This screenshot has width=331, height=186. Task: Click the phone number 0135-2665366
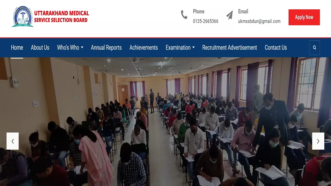pos(205,21)
